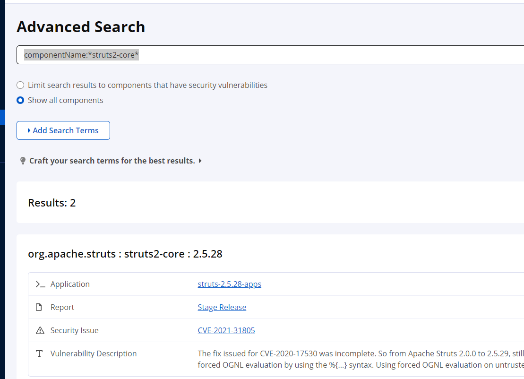Click the struts2-core : 2.5.28 component title
Screen dimensions: 524x379
click(125, 254)
